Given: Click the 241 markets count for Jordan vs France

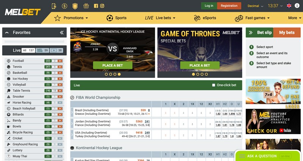Looking at the screenshot, I should coord(147,121).
